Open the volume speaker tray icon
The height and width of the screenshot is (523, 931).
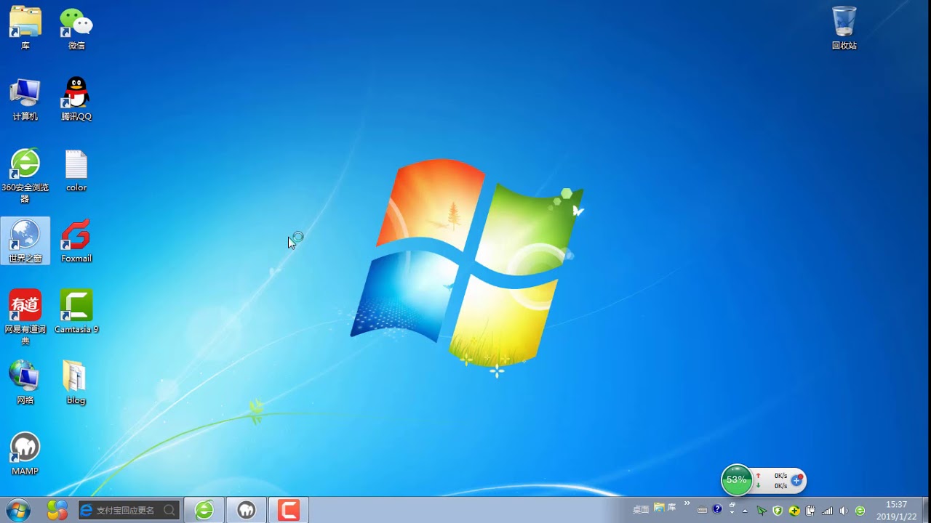(x=844, y=511)
